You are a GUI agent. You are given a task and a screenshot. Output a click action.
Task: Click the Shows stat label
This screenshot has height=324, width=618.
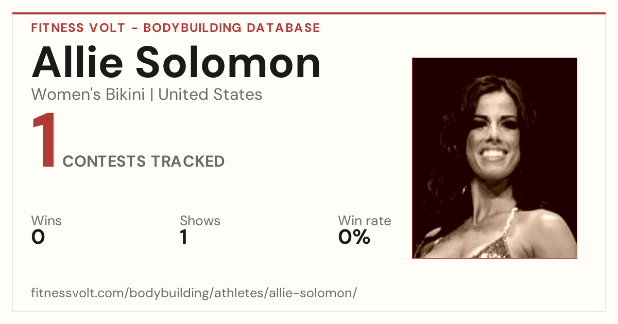[200, 221]
